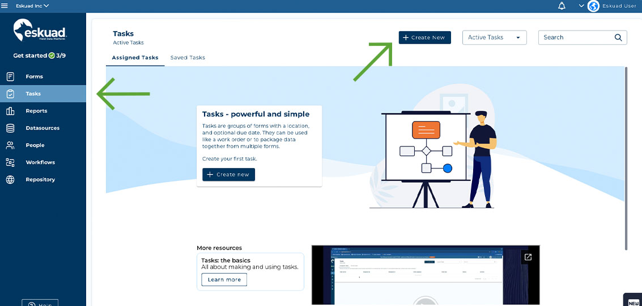The image size is (642, 306).
Task: Open the Workflows section label
Action: [40, 162]
